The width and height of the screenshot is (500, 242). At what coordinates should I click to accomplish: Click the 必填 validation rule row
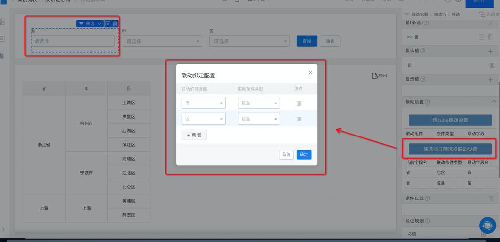(450, 234)
